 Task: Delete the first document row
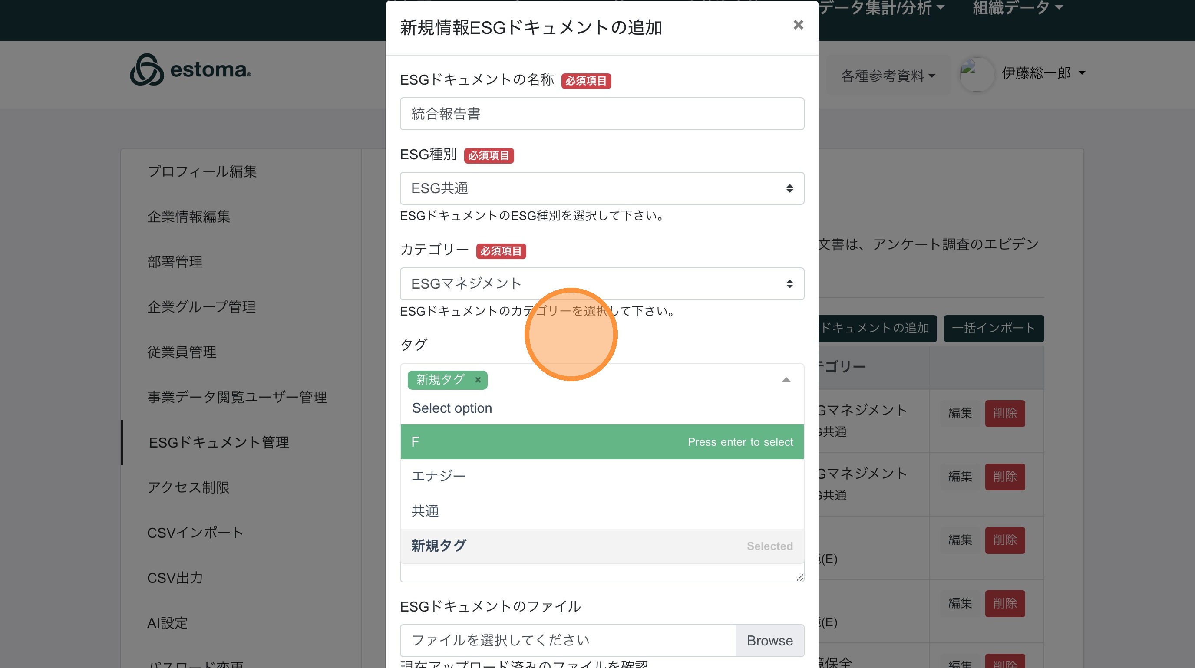click(1004, 413)
